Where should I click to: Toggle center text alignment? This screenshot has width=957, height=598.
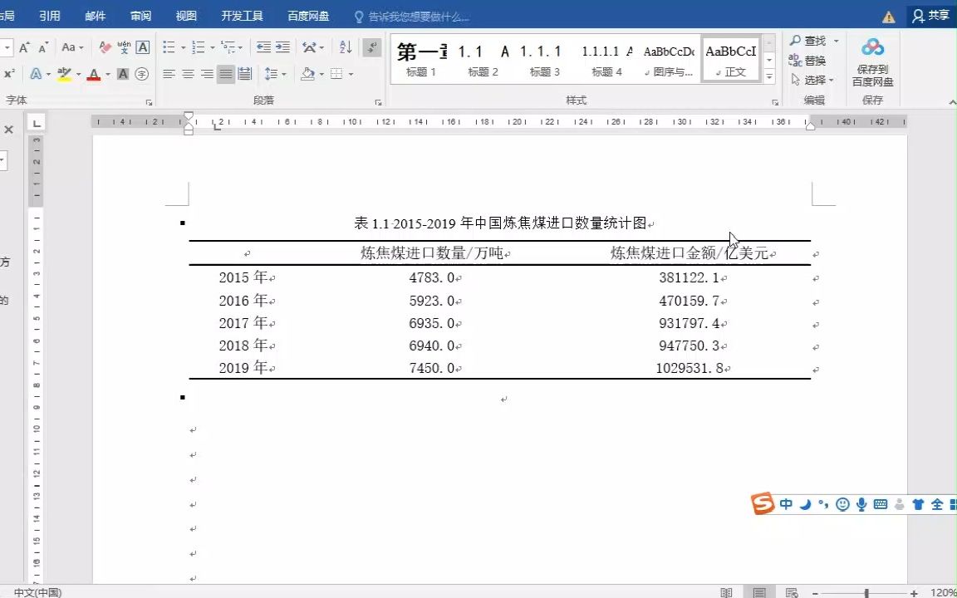coord(187,74)
